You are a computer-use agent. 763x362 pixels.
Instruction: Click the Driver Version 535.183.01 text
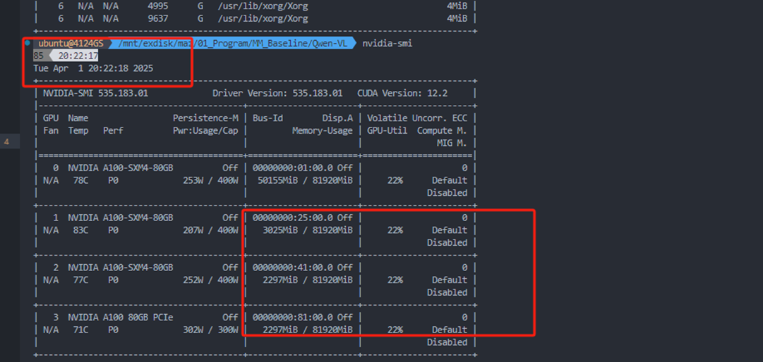277,93
